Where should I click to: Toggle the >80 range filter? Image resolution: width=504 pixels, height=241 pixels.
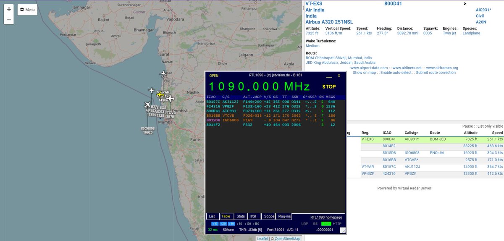[x=240, y=224]
